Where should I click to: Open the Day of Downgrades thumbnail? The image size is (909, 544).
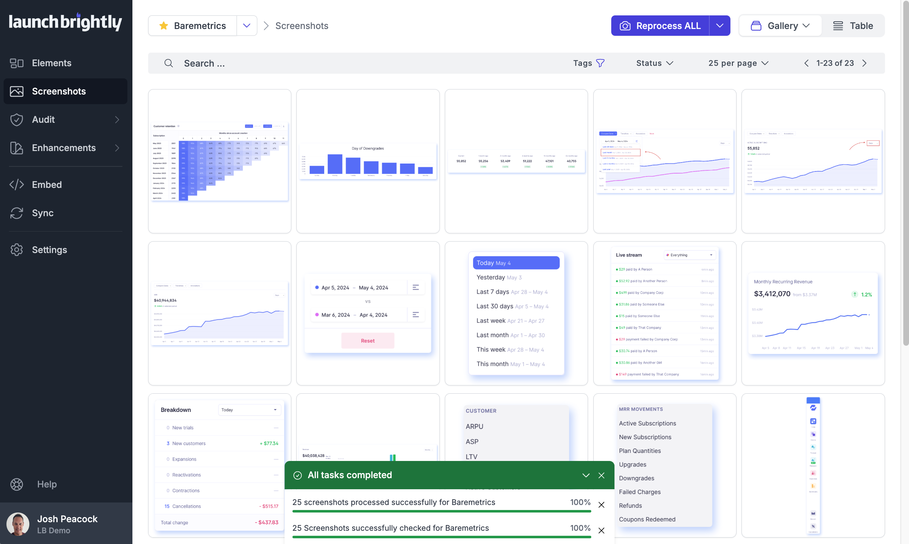[368, 161]
